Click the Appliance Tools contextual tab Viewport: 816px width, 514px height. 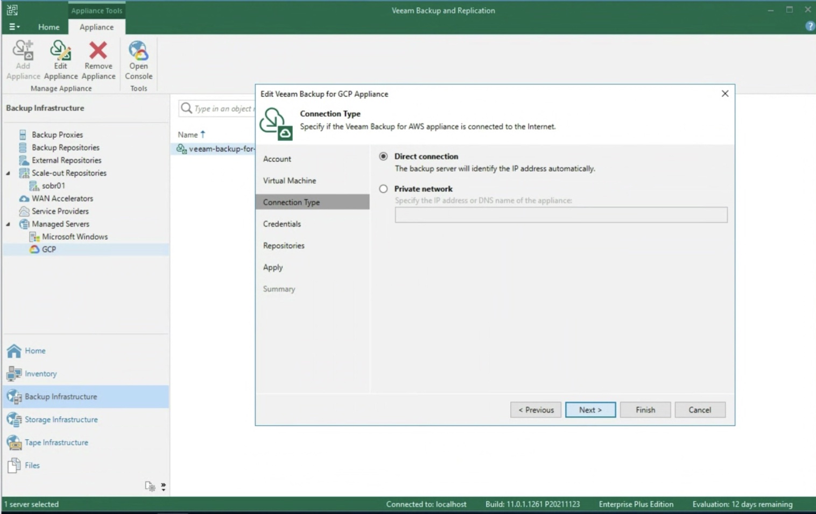point(96,10)
